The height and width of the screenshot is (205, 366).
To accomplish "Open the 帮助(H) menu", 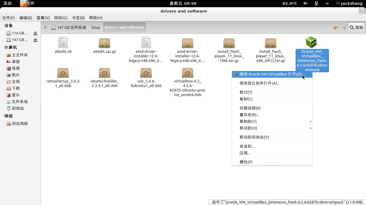I will tap(96, 18).
